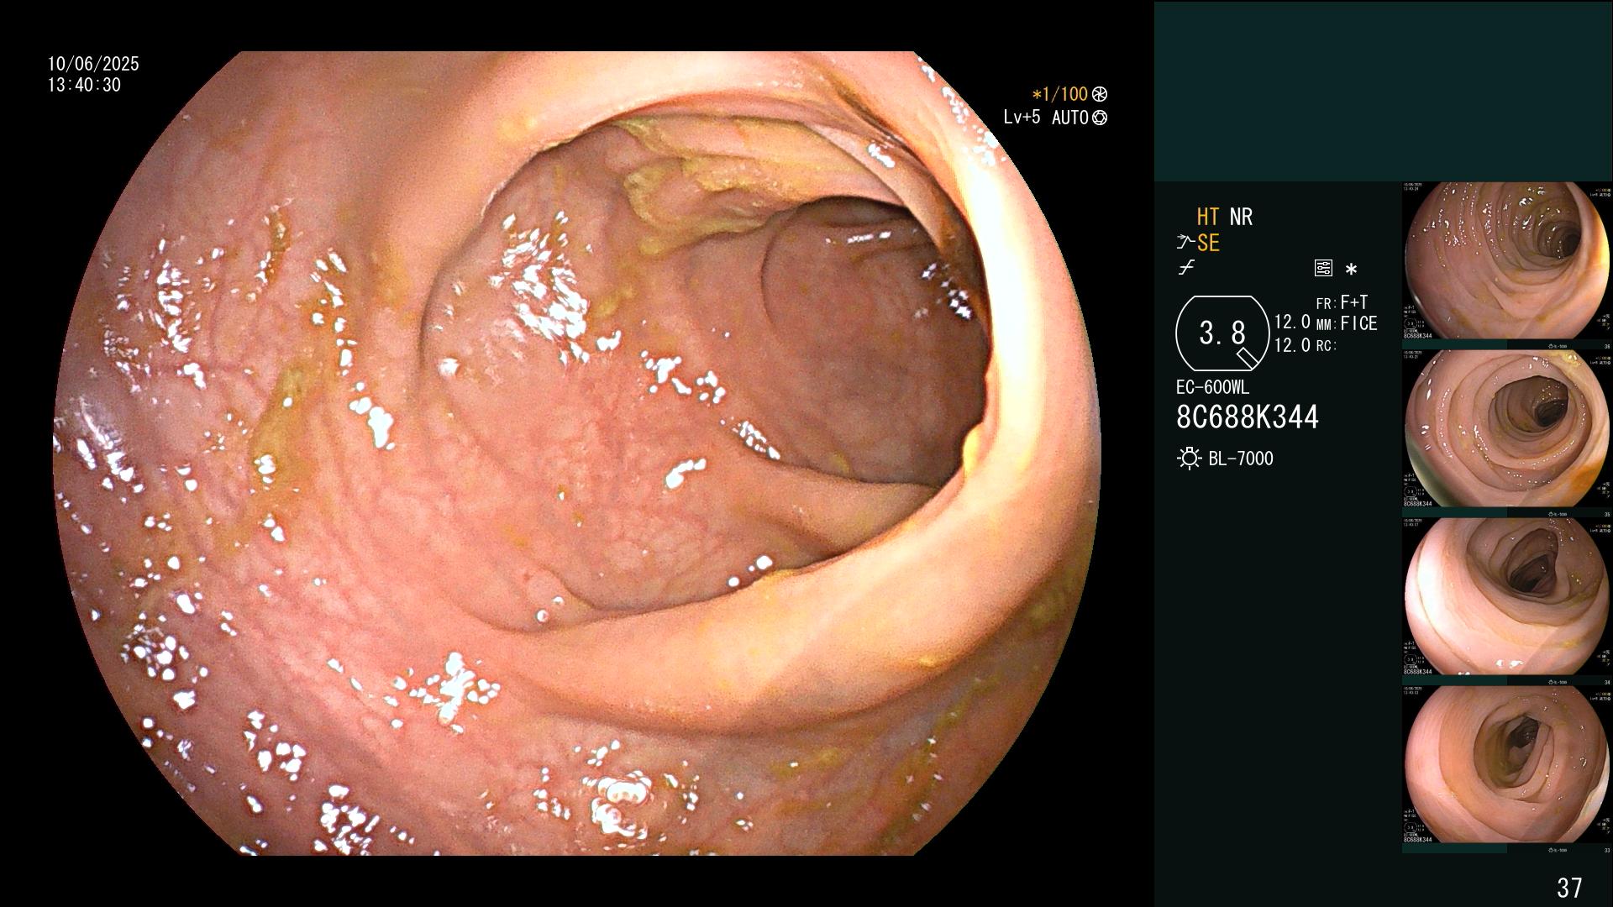Image resolution: width=1613 pixels, height=907 pixels.
Task: Select the HT indicator
Action: pos(1208,217)
